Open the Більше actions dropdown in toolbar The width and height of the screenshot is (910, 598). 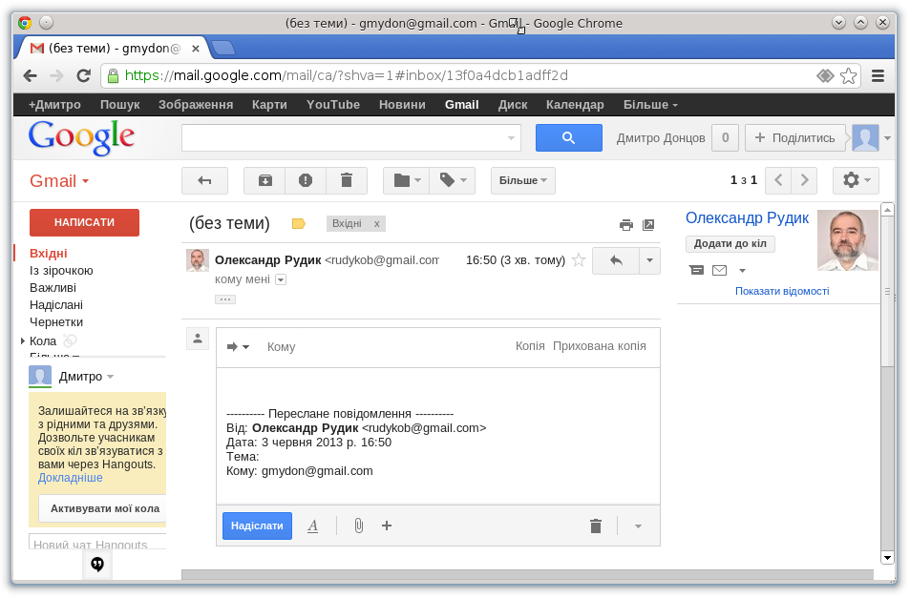coord(523,181)
